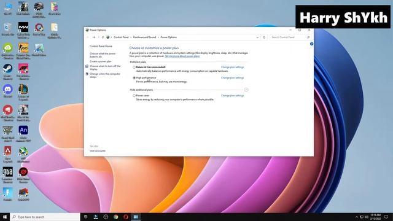This screenshot has width=393, height=221.
Task: Select the Steam desktop shortcut
Action: point(8,72)
